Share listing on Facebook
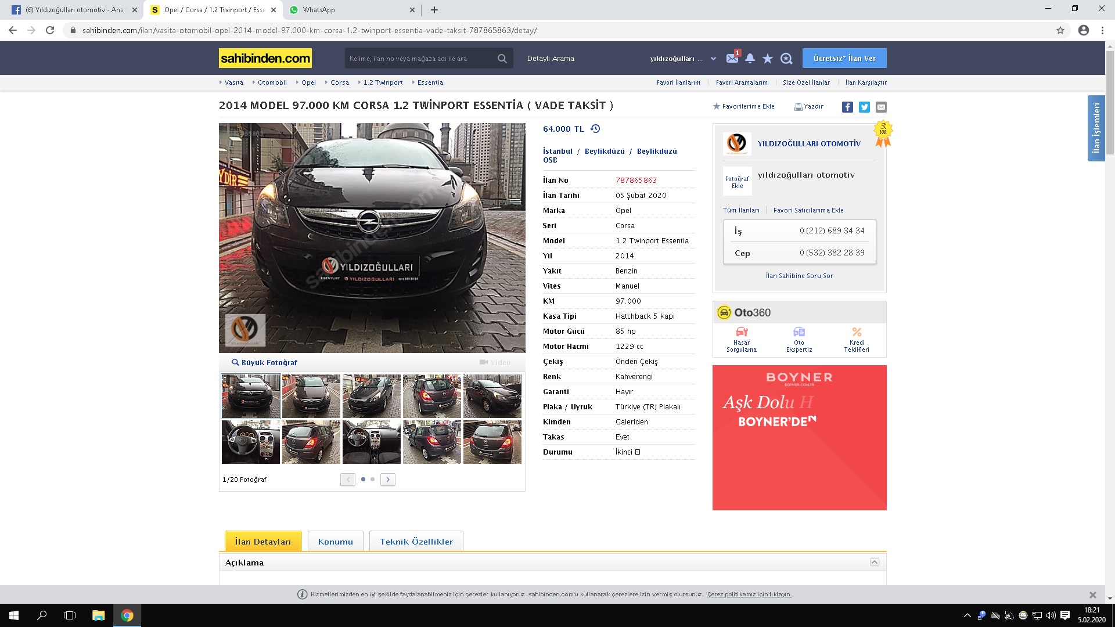 click(847, 107)
